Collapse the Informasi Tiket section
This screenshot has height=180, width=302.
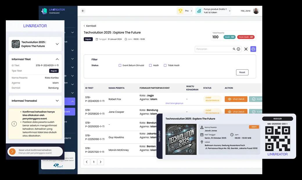57,59
